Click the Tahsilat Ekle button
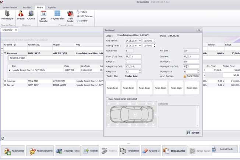Viewport: 240px width, 160px height. click(x=130, y=151)
